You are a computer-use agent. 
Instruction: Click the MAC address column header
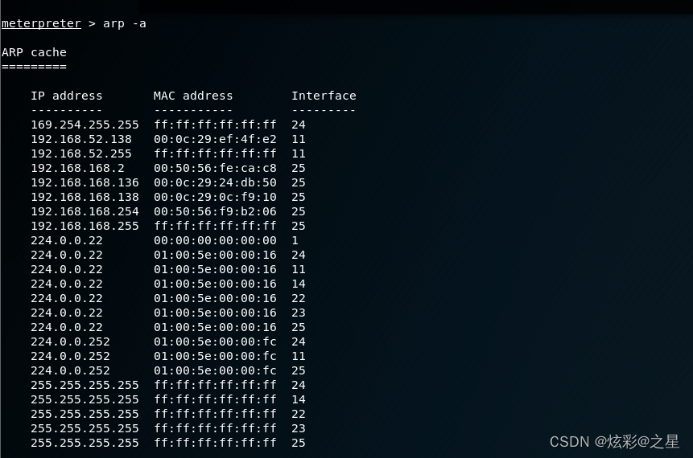tap(193, 96)
